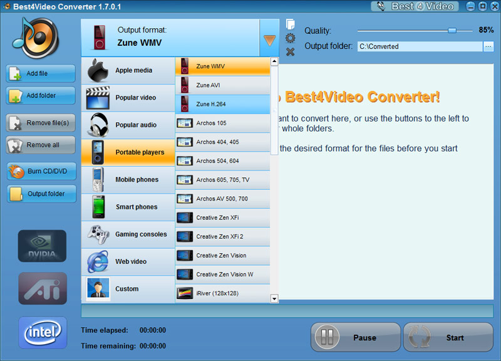Click the iRiver (128x128) device icon
501x361 pixels.
click(x=185, y=293)
